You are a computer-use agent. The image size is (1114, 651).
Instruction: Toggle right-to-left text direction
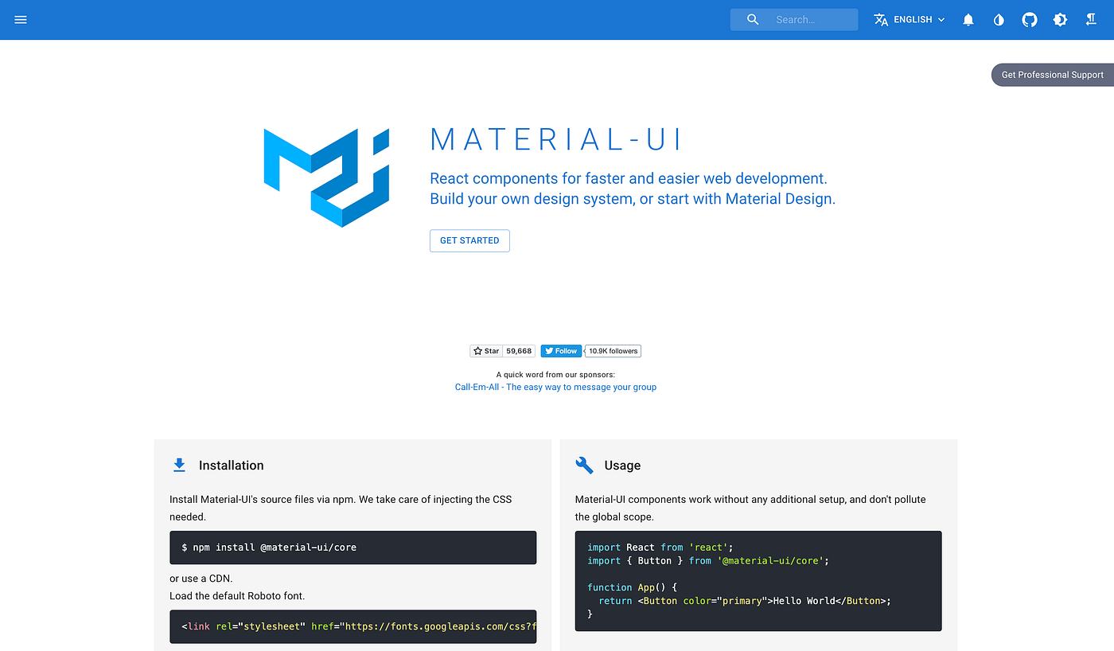[1091, 19]
